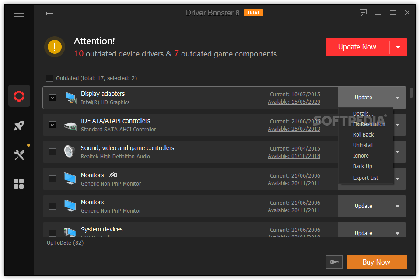Click Update for the second Monitors row
Screen dimensions: 420x280
(x=363, y=206)
